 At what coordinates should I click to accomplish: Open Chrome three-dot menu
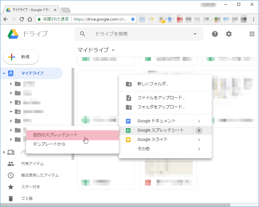coord(253,19)
